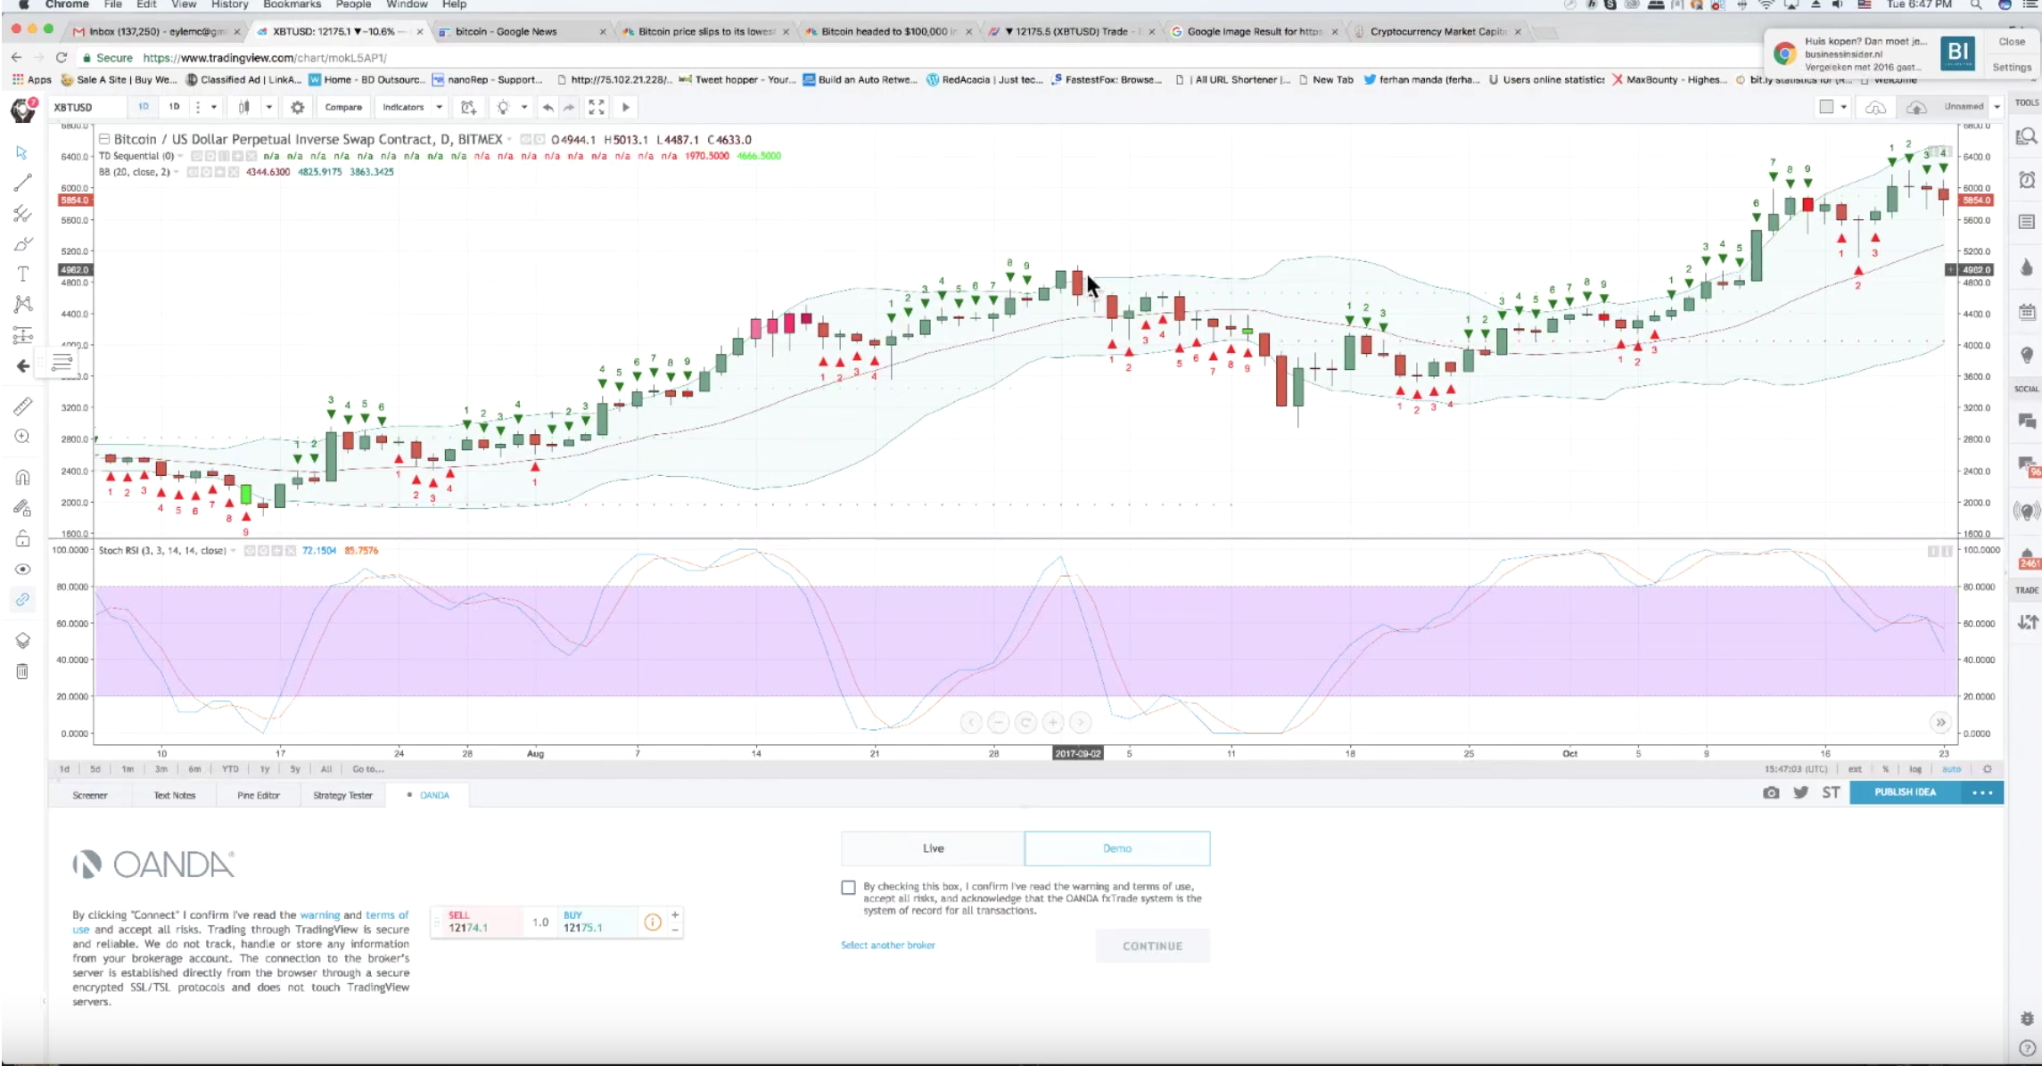Check the OANDA terms of service box
This screenshot has width=2042, height=1066.
click(847, 887)
